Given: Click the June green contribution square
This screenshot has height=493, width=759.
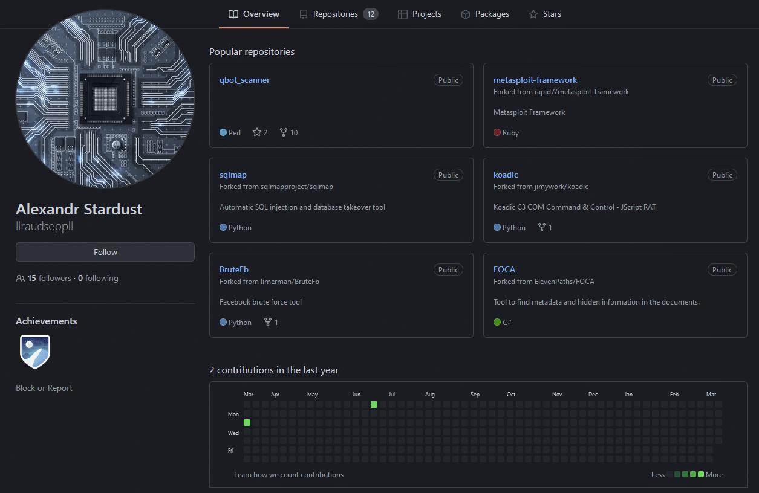Looking at the screenshot, I should coord(374,404).
